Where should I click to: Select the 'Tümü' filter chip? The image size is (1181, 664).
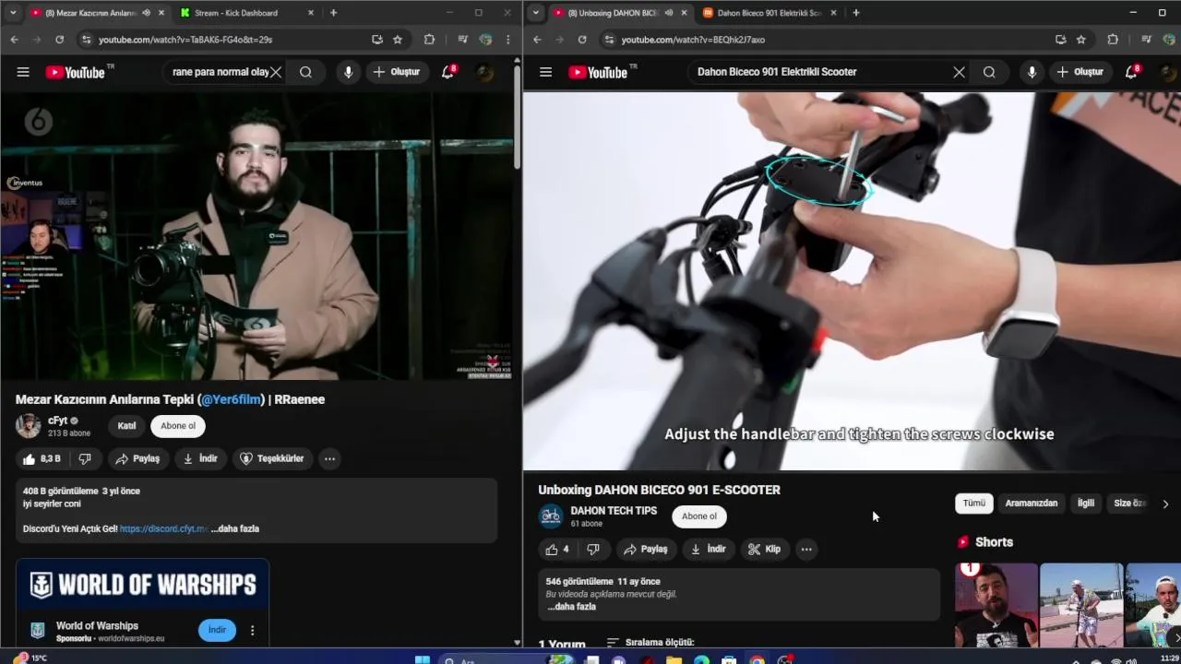[x=974, y=503]
